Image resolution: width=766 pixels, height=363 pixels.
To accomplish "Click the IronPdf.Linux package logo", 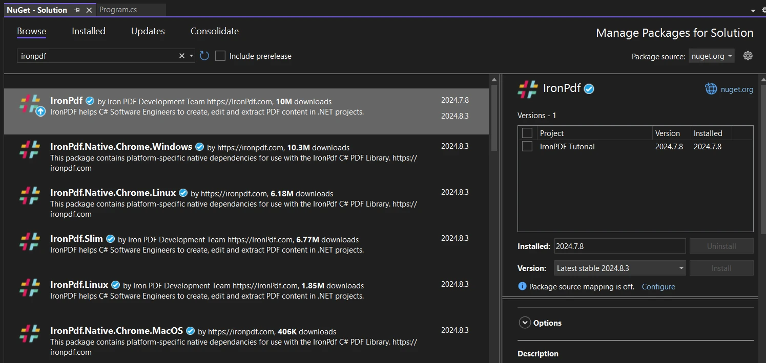I will pyautogui.click(x=30, y=288).
